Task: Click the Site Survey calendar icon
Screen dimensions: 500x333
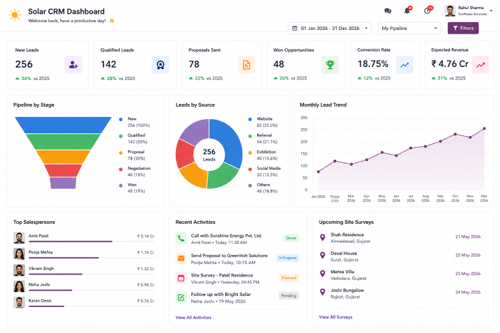Action: (x=181, y=278)
